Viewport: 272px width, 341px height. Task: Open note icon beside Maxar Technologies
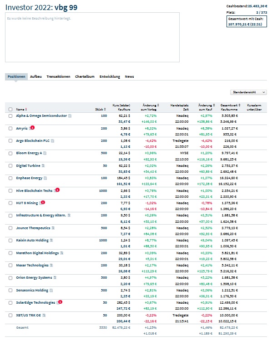pyautogui.click(x=51, y=266)
